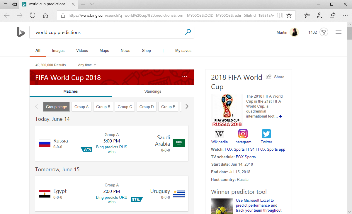Open the Any time filter dropdown

[x=87, y=65]
